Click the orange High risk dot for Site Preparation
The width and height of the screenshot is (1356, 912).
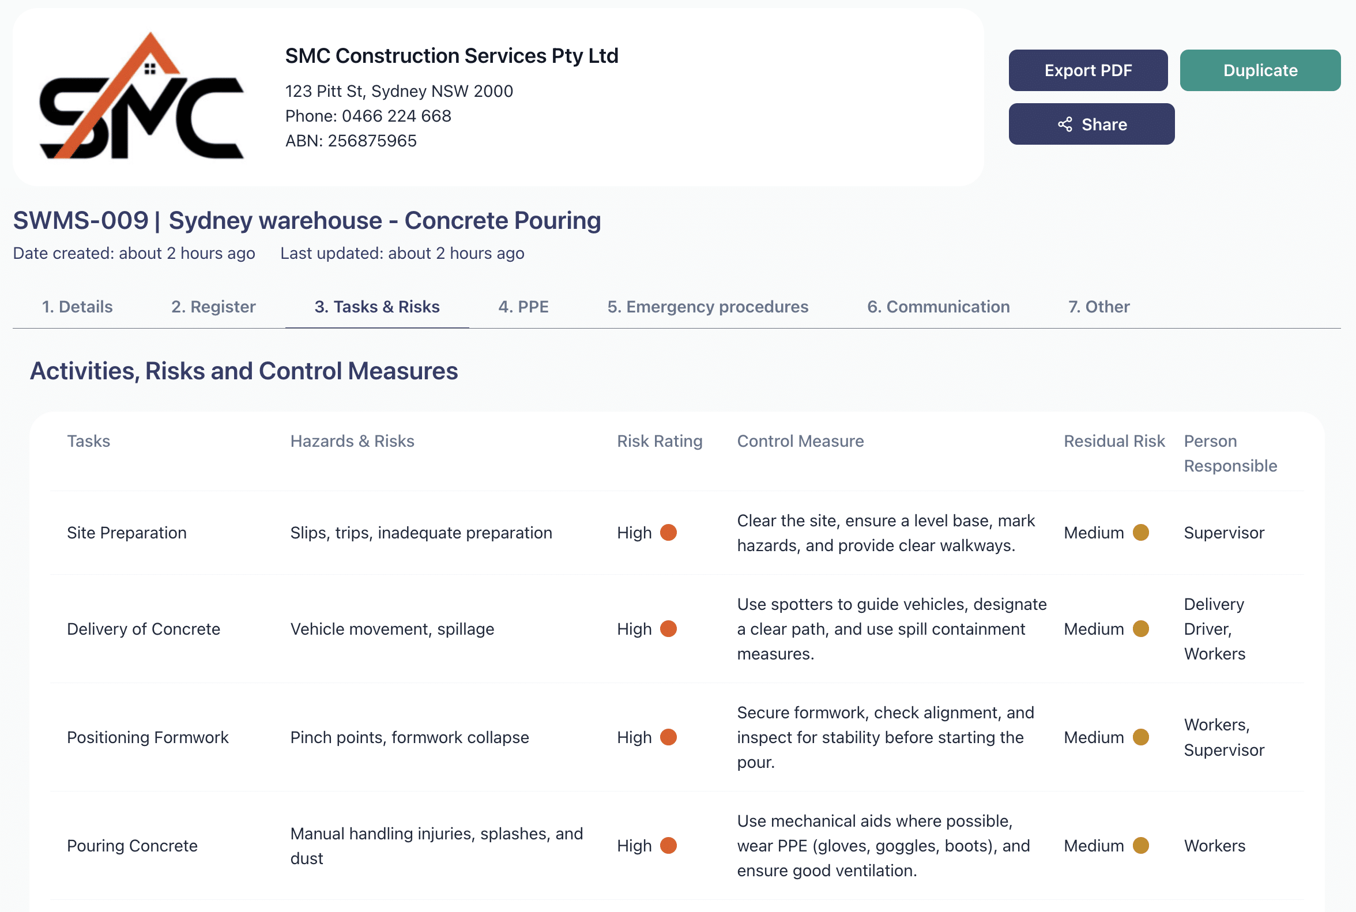click(x=669, y=532)
